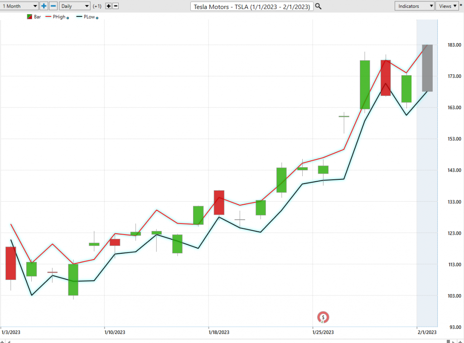Click the 183.00 price axis label
Screen dimensions: 464x343
click(454, 45)
